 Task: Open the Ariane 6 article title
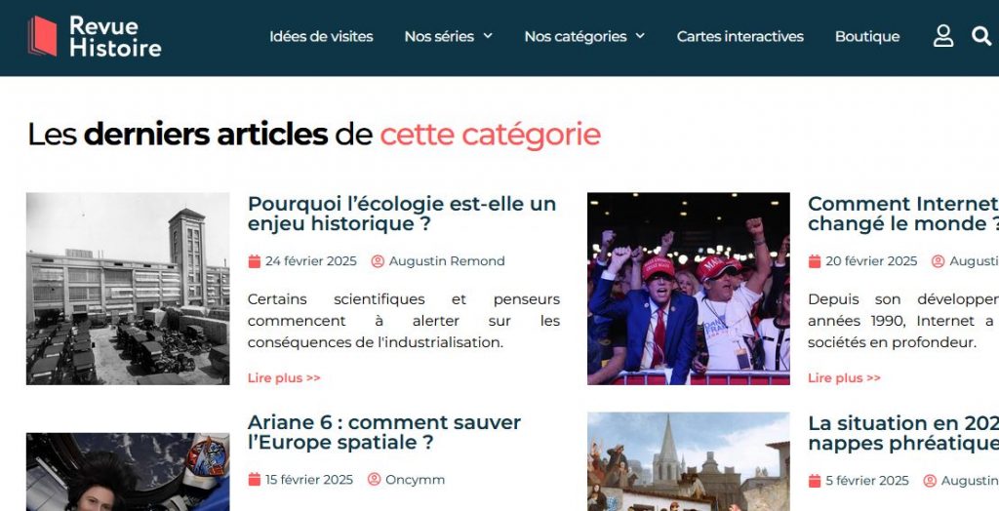[384, 433]
